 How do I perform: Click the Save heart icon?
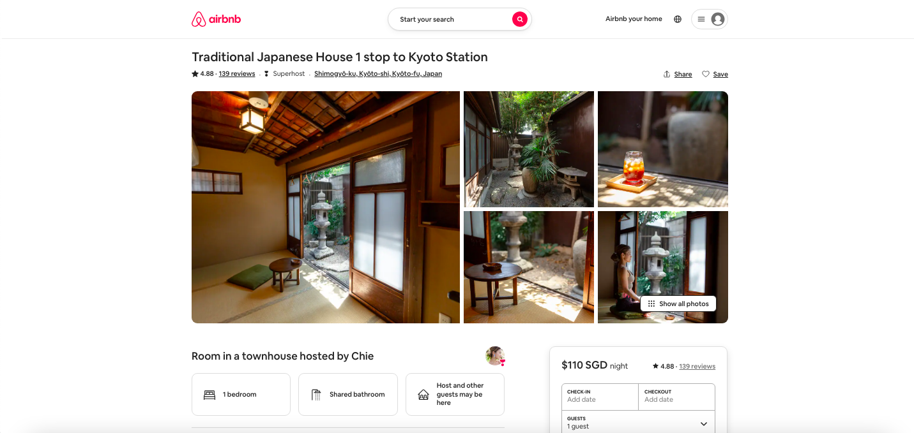[x=706, y=74]
